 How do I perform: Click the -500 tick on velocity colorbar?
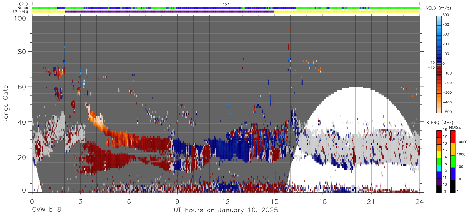click(x=448, y=112)
